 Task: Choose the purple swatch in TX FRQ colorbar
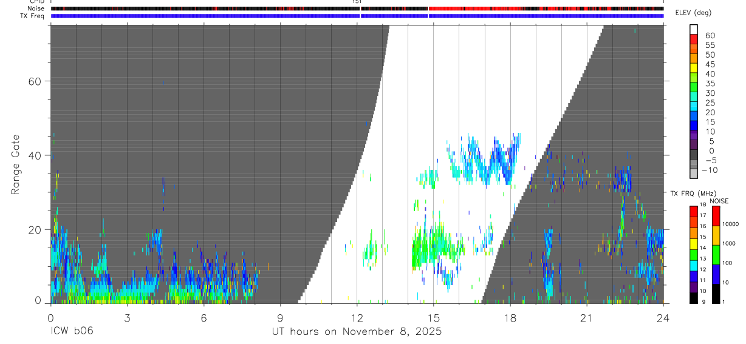coord(694,287)
